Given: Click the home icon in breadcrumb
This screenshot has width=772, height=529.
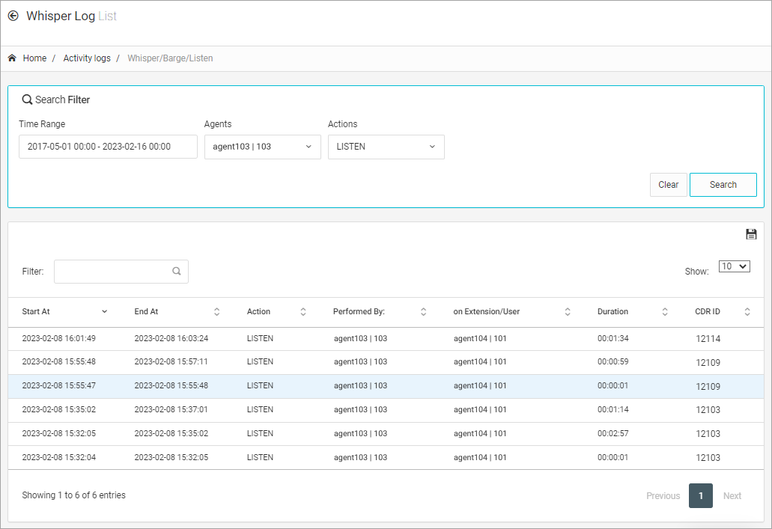Looking at the screenshot, I should tap(12, 58).
